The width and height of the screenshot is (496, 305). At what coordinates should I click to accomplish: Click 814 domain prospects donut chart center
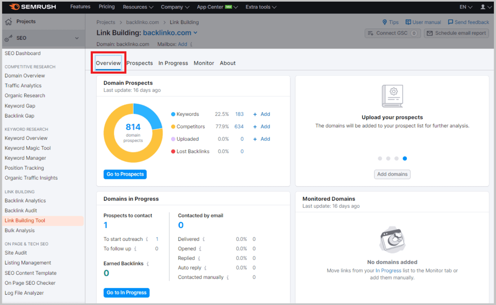pyautogui.click(x=133, y=133)
